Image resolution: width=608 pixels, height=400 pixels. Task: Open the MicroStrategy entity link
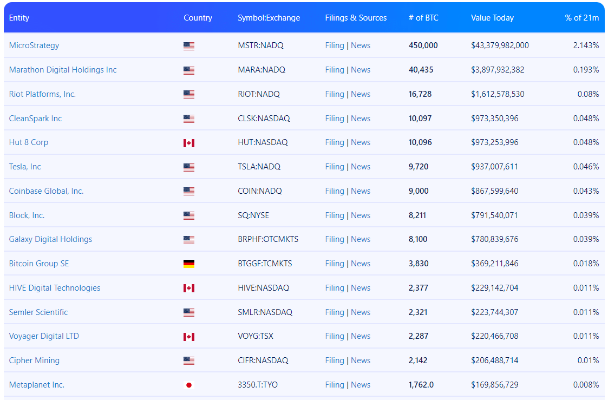click(x=34, y=45)
